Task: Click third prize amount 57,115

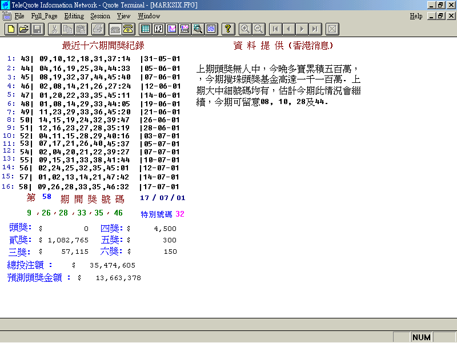Action: (x=75, y=252)
